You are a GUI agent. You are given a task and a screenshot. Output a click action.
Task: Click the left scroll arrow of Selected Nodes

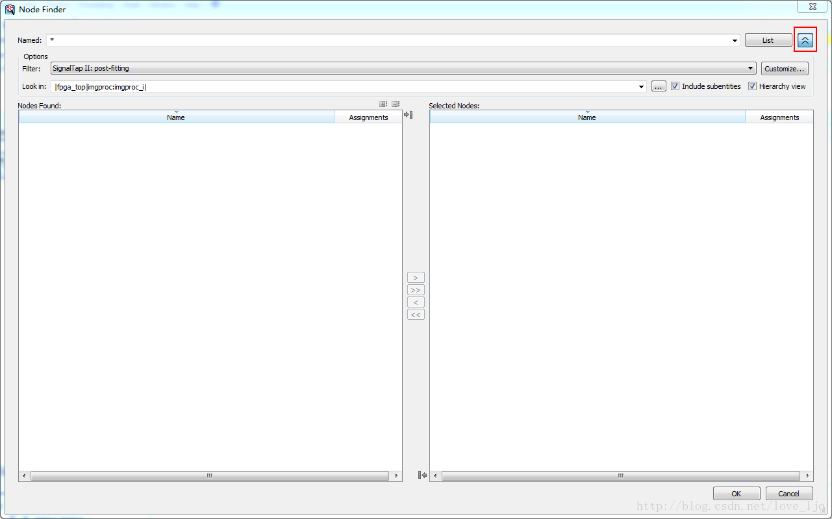pyautogui.click(x=435, y=476)
